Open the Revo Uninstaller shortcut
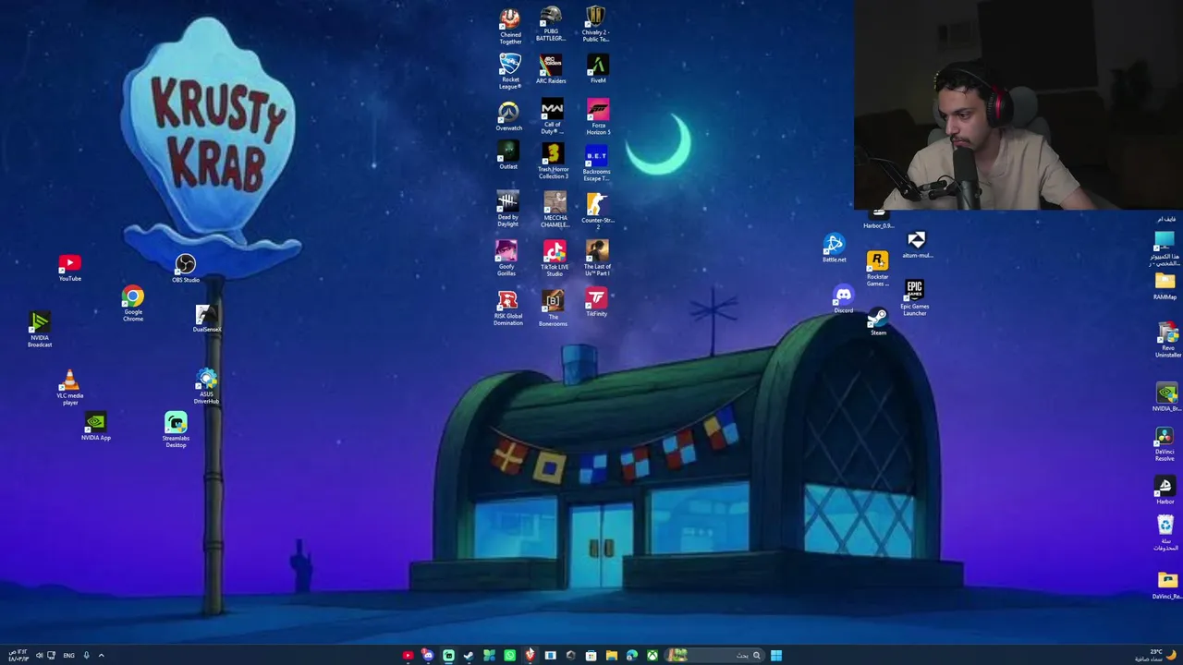 [1167, 341]
